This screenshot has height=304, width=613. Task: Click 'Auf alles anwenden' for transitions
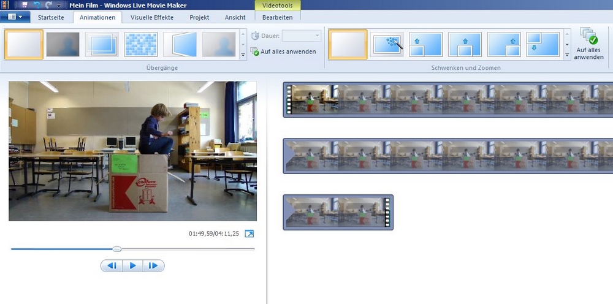click(283, 52)
